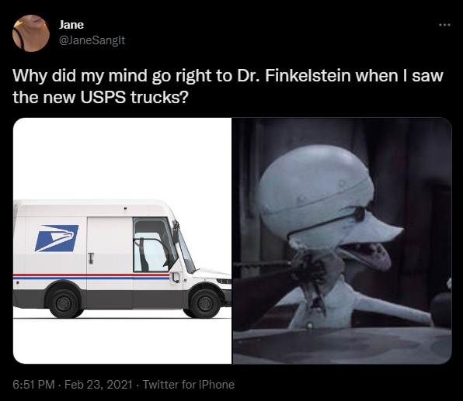463x401 pixels.
Task: Open the USPS truck photo on the left
Action: 122,240
